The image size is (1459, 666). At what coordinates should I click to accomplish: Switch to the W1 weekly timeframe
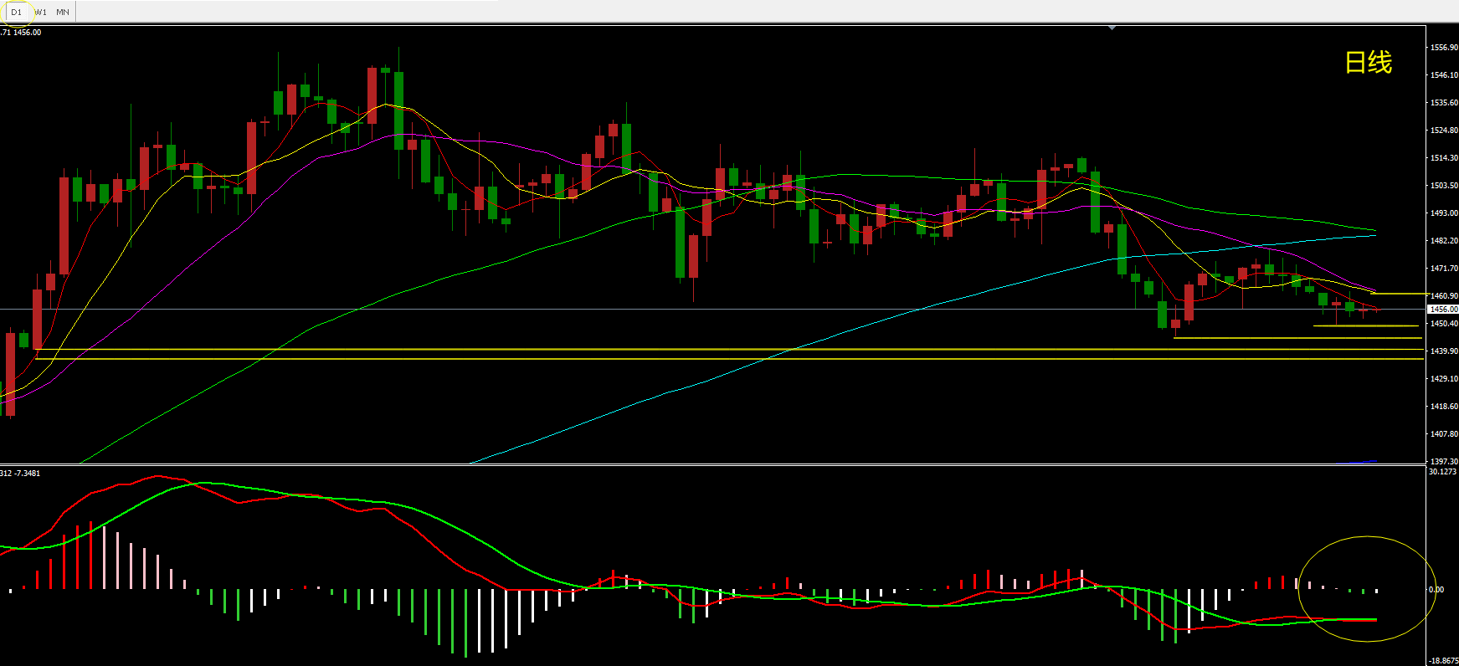tap(40, 12)
